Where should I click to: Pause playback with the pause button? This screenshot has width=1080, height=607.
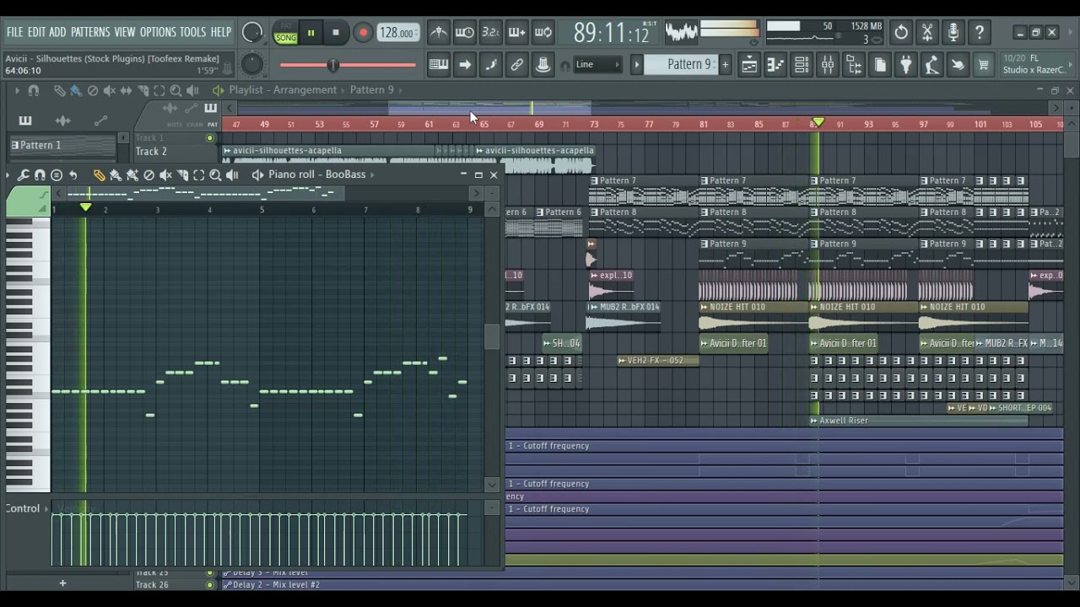coord(310,33)
